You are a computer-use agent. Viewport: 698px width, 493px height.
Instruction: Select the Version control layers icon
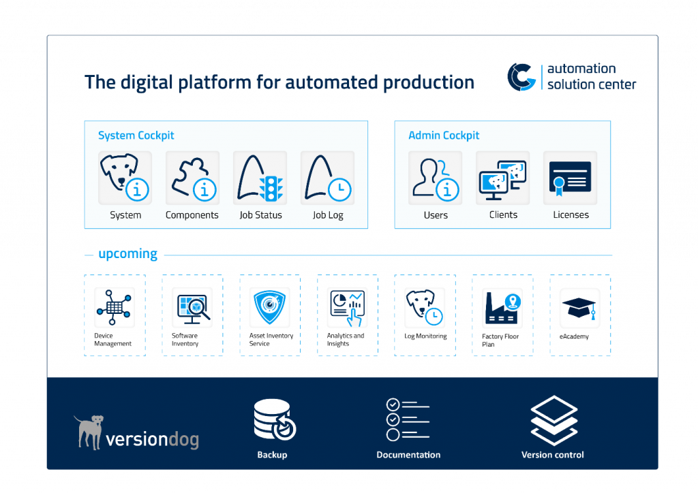(x=553, y=419)
